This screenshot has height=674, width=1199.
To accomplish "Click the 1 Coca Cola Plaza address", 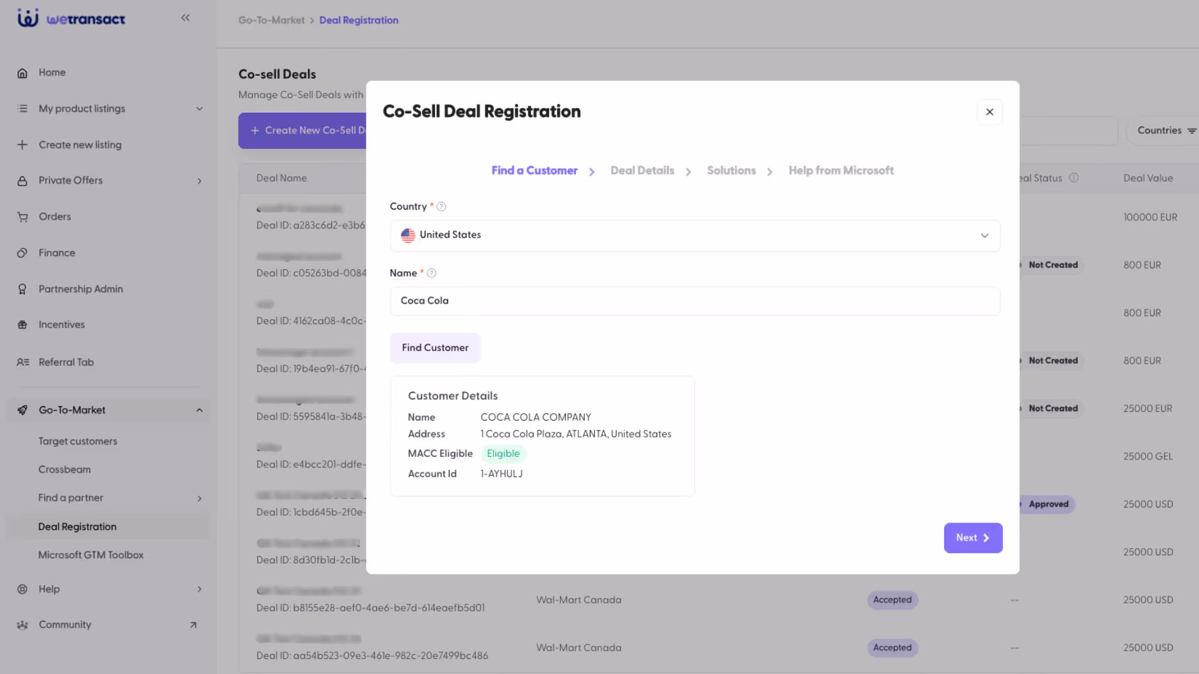I will coord(575,434).
